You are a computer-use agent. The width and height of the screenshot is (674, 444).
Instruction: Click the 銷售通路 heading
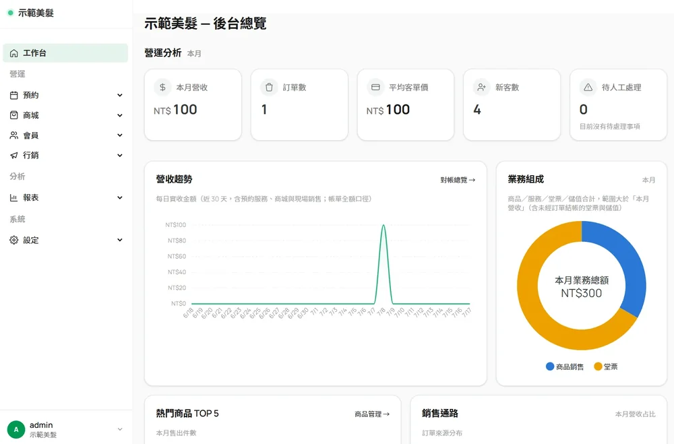(x=440, y=414)
